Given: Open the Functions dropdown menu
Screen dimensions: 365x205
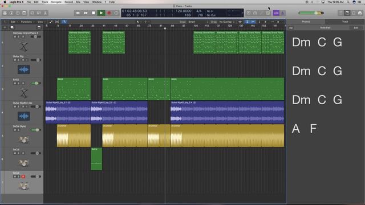Looking at the screenshot, I should pyautogui.click(x=27, y=22).
